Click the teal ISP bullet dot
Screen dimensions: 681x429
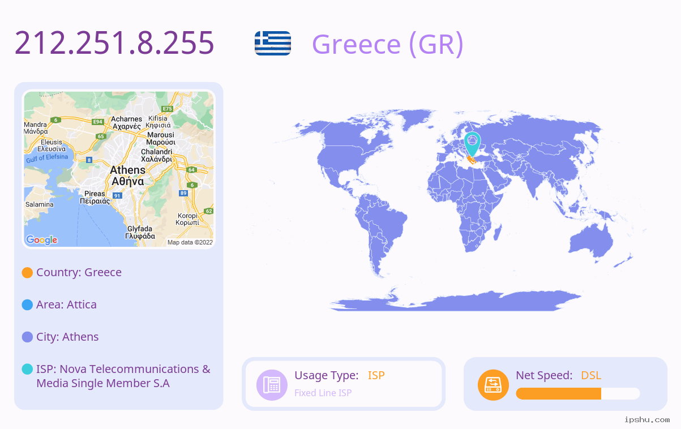27,369
